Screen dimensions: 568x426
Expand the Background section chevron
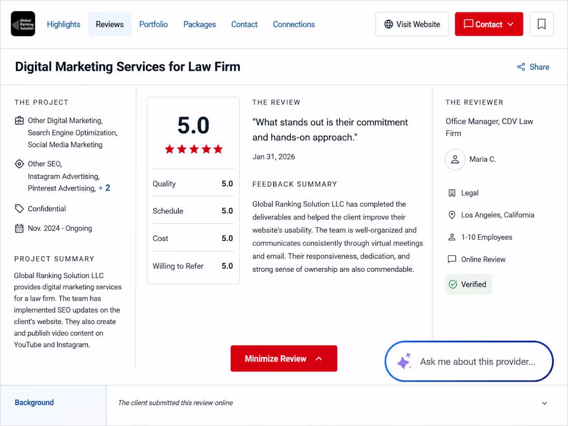coord(544,403)
